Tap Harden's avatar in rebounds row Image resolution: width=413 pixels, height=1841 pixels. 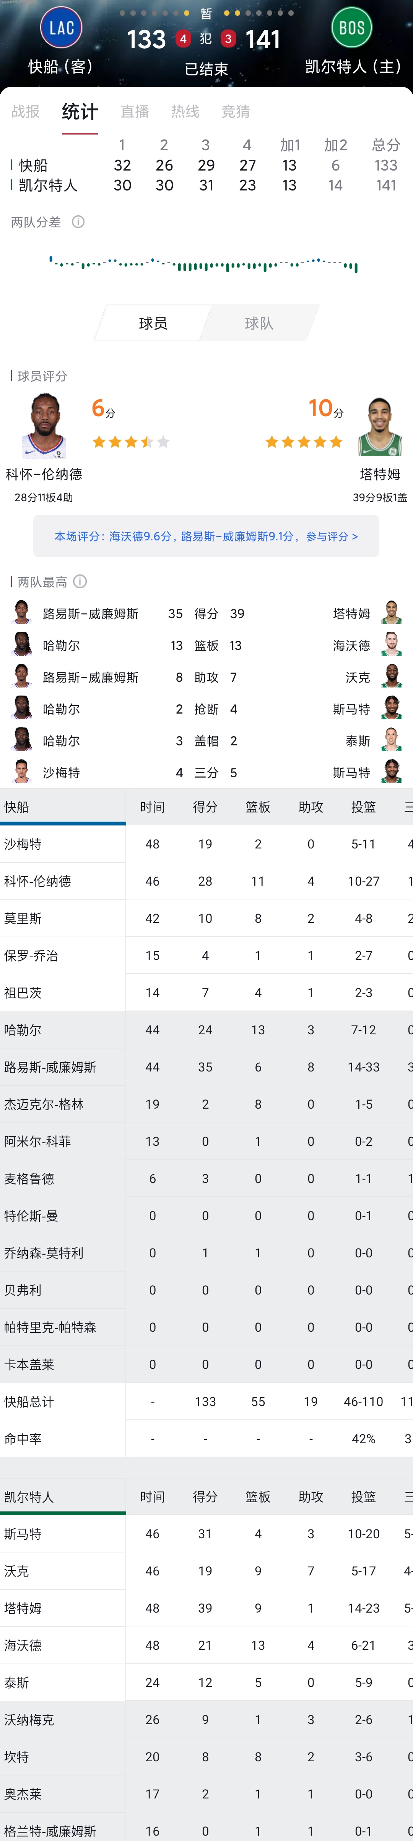(22, 645)
